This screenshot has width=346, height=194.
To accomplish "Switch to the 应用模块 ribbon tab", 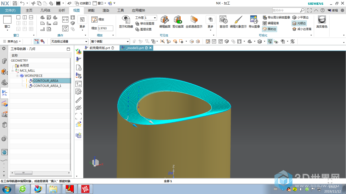I will 139,10.
